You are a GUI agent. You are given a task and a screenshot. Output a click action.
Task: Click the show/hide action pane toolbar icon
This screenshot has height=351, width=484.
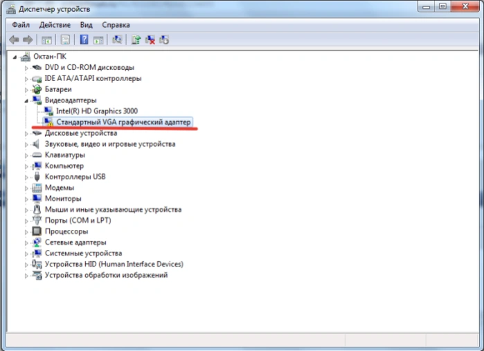coord(98,40)
